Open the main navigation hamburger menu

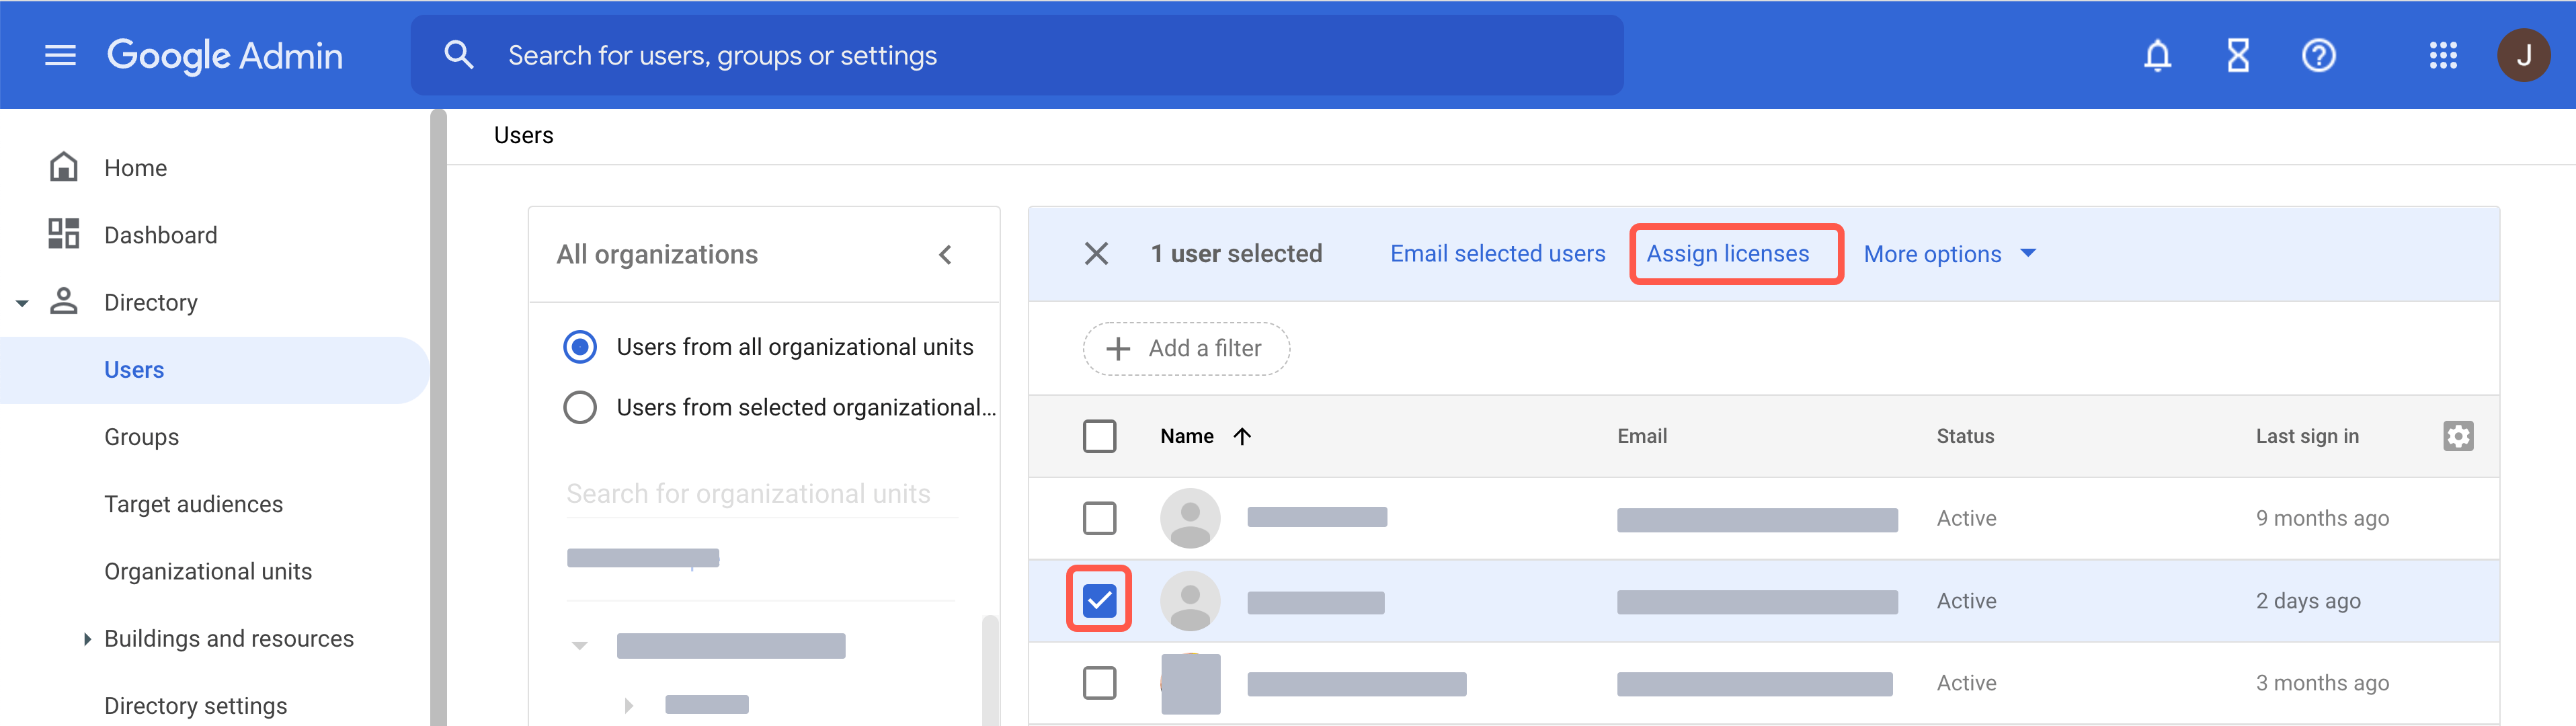coord(60,55)
